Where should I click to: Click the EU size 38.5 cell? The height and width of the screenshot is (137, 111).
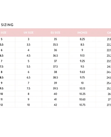pyautogui.click(x=55, y=78)
